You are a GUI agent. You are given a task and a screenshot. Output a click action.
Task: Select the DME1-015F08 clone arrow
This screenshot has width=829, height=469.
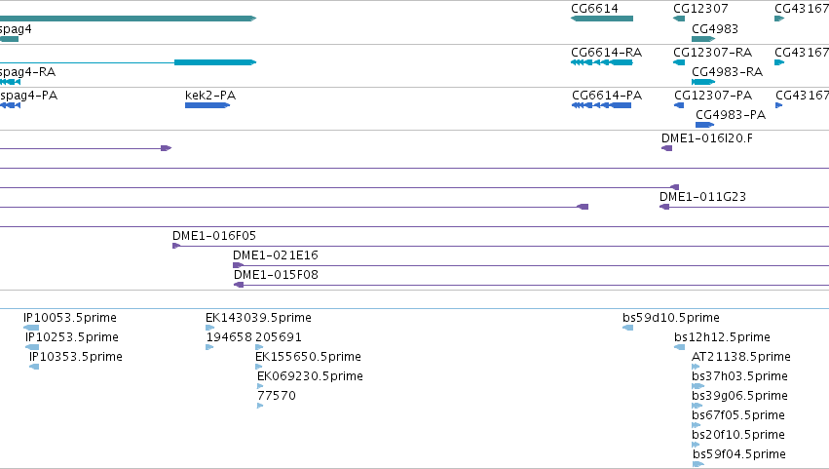click(239, 285)
